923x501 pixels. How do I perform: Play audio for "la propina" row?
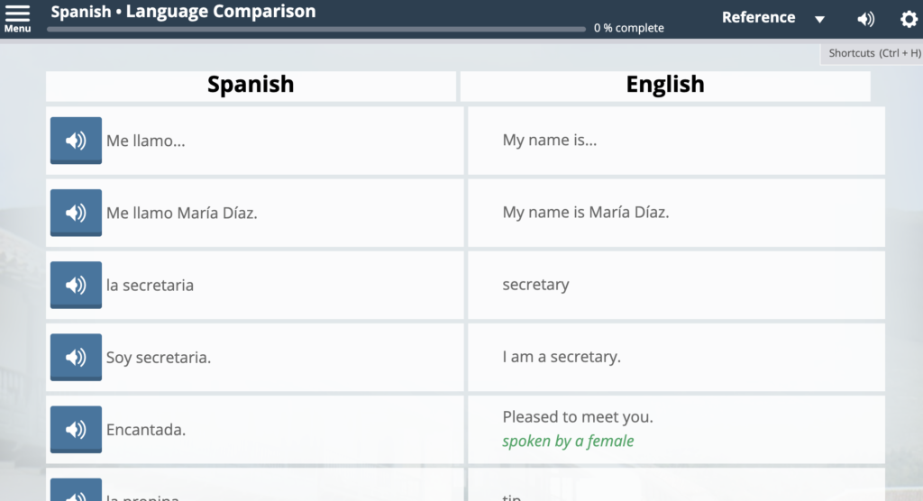point(76,491)
